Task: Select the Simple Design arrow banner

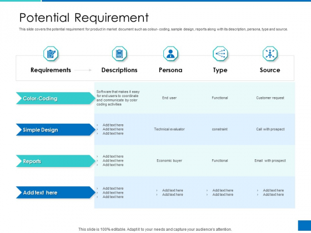Action: tap(56, 130)
